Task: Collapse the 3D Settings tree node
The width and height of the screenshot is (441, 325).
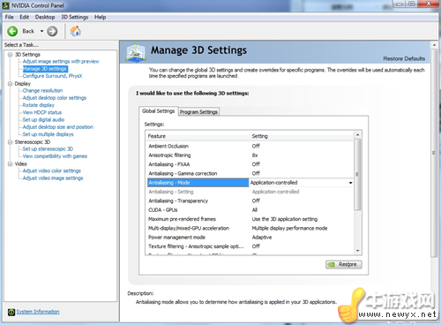Action: click(11, 55)
